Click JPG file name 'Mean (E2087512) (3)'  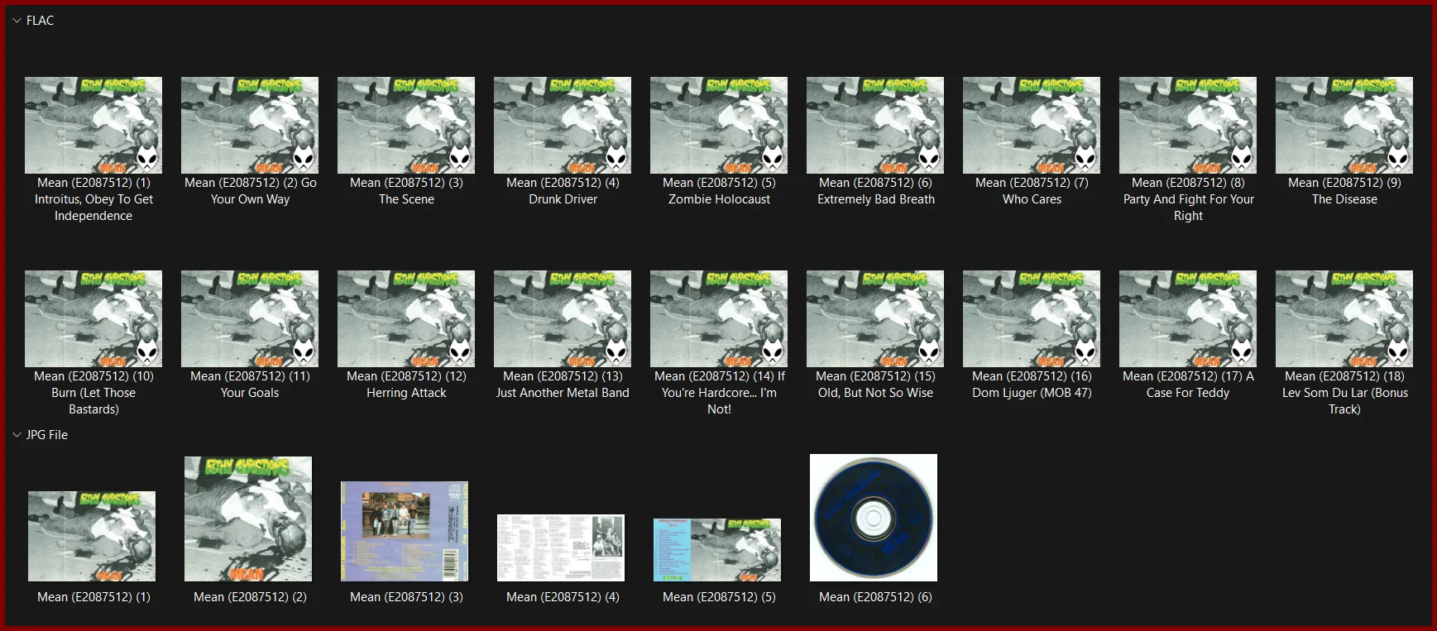(x=406, y=597)
